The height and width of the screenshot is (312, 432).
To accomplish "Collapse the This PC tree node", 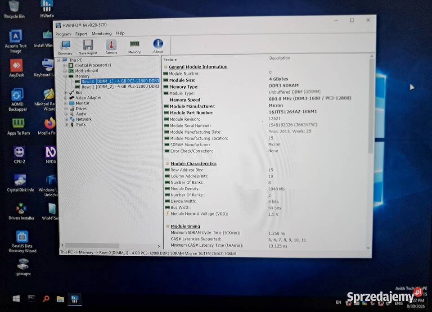I will [58, 60].
